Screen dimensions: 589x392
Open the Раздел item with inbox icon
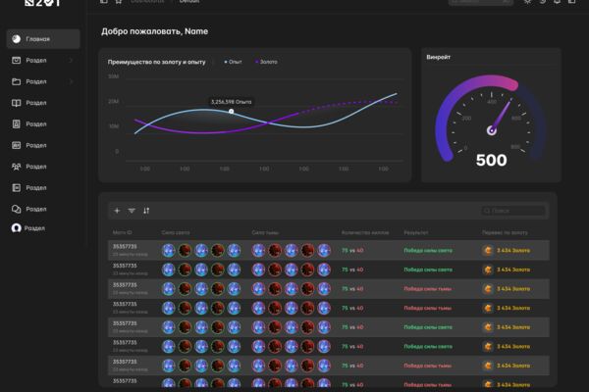pyautogui.click(x=36, y=61)
